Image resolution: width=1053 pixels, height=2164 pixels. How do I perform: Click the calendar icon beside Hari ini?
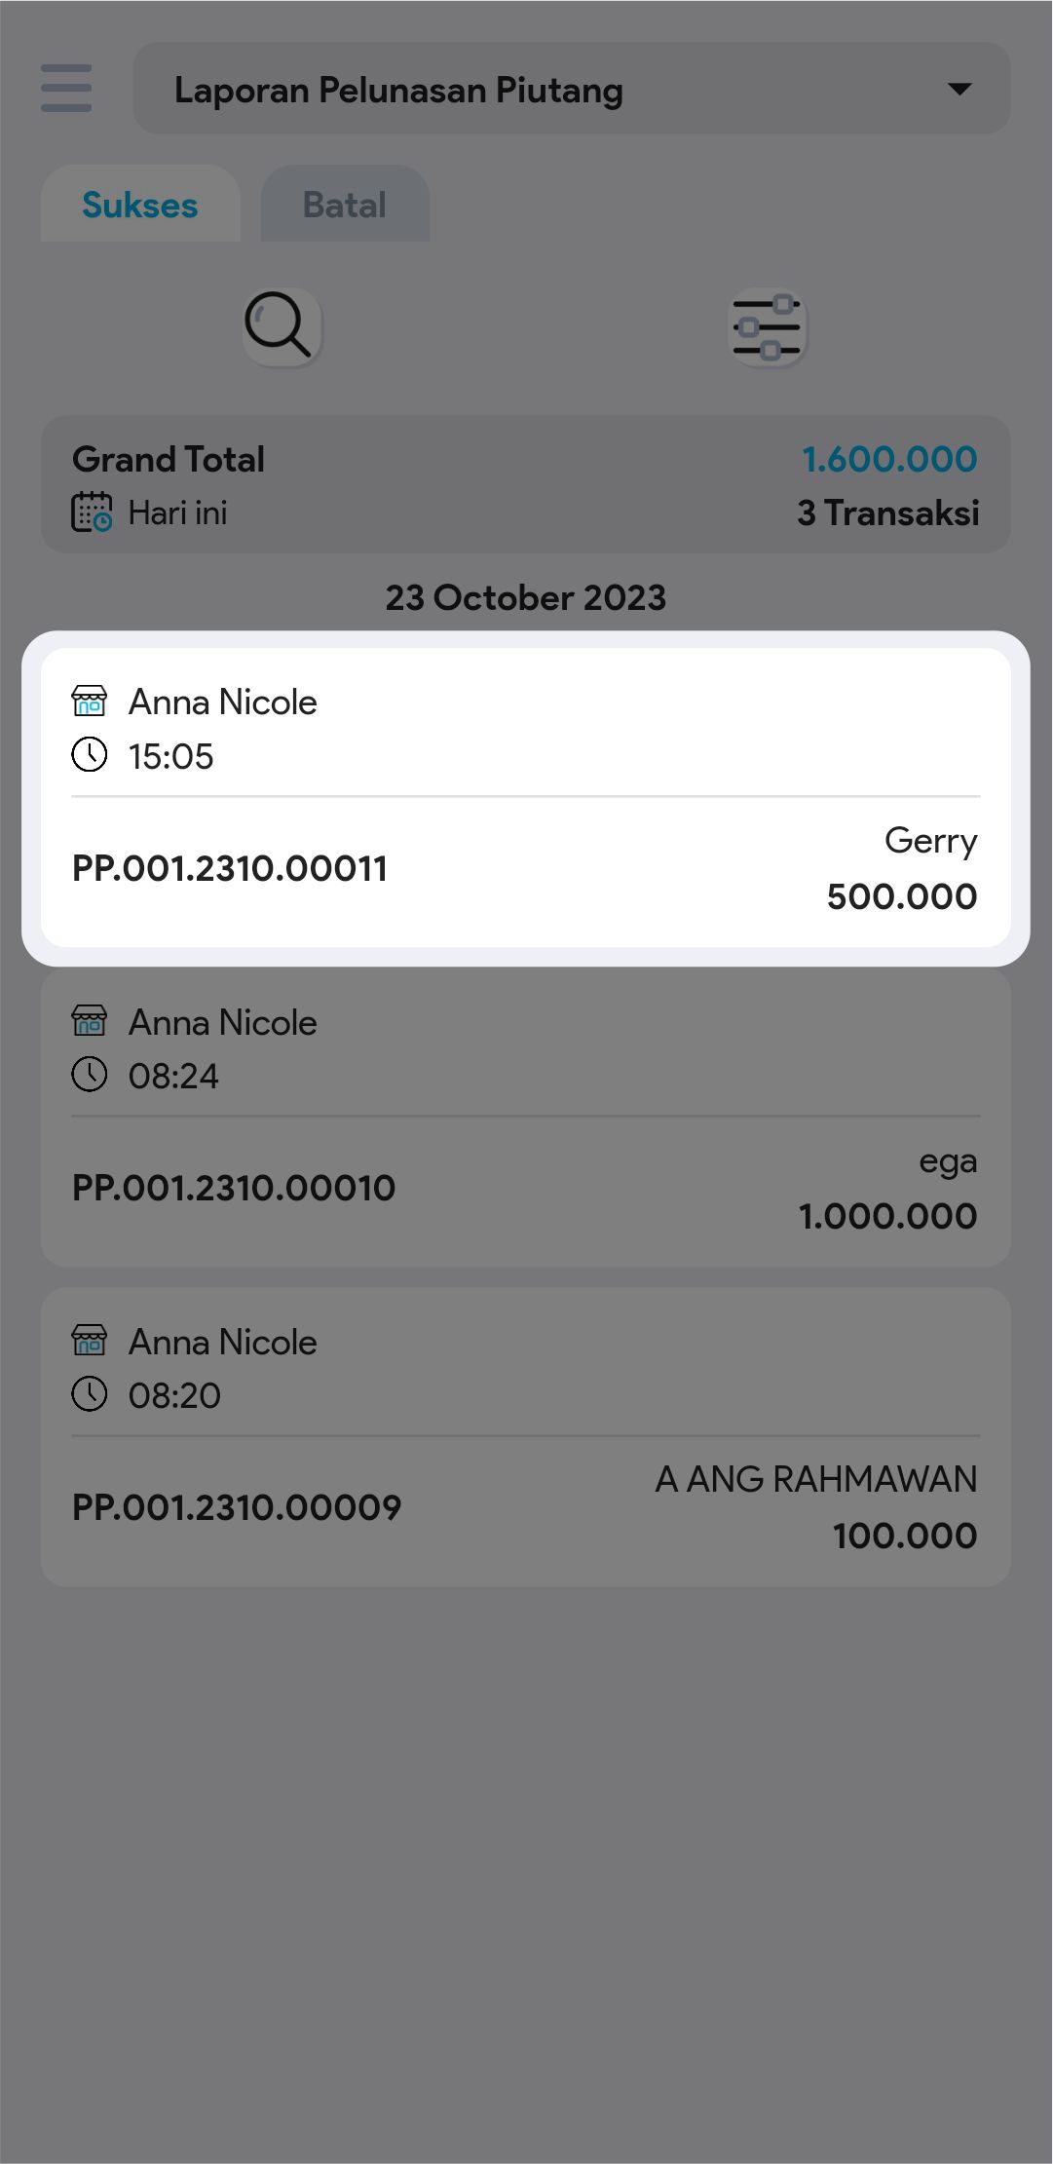[92, 513]
